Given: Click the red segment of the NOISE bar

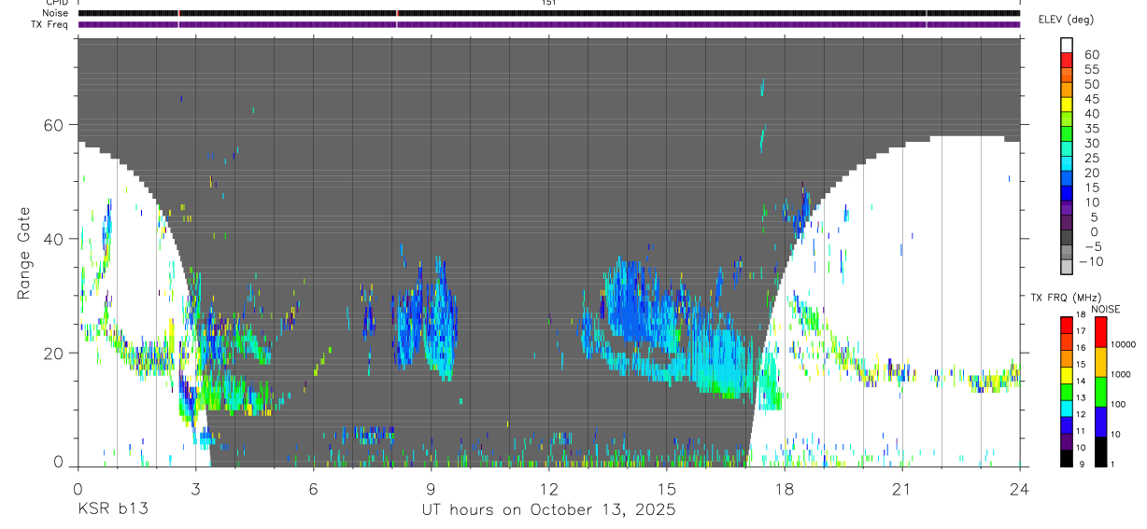Looking at the screenshot, I should click(x=1100, y=332).
